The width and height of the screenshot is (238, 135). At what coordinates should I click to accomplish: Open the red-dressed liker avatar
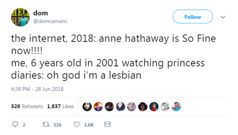[154, 106]
